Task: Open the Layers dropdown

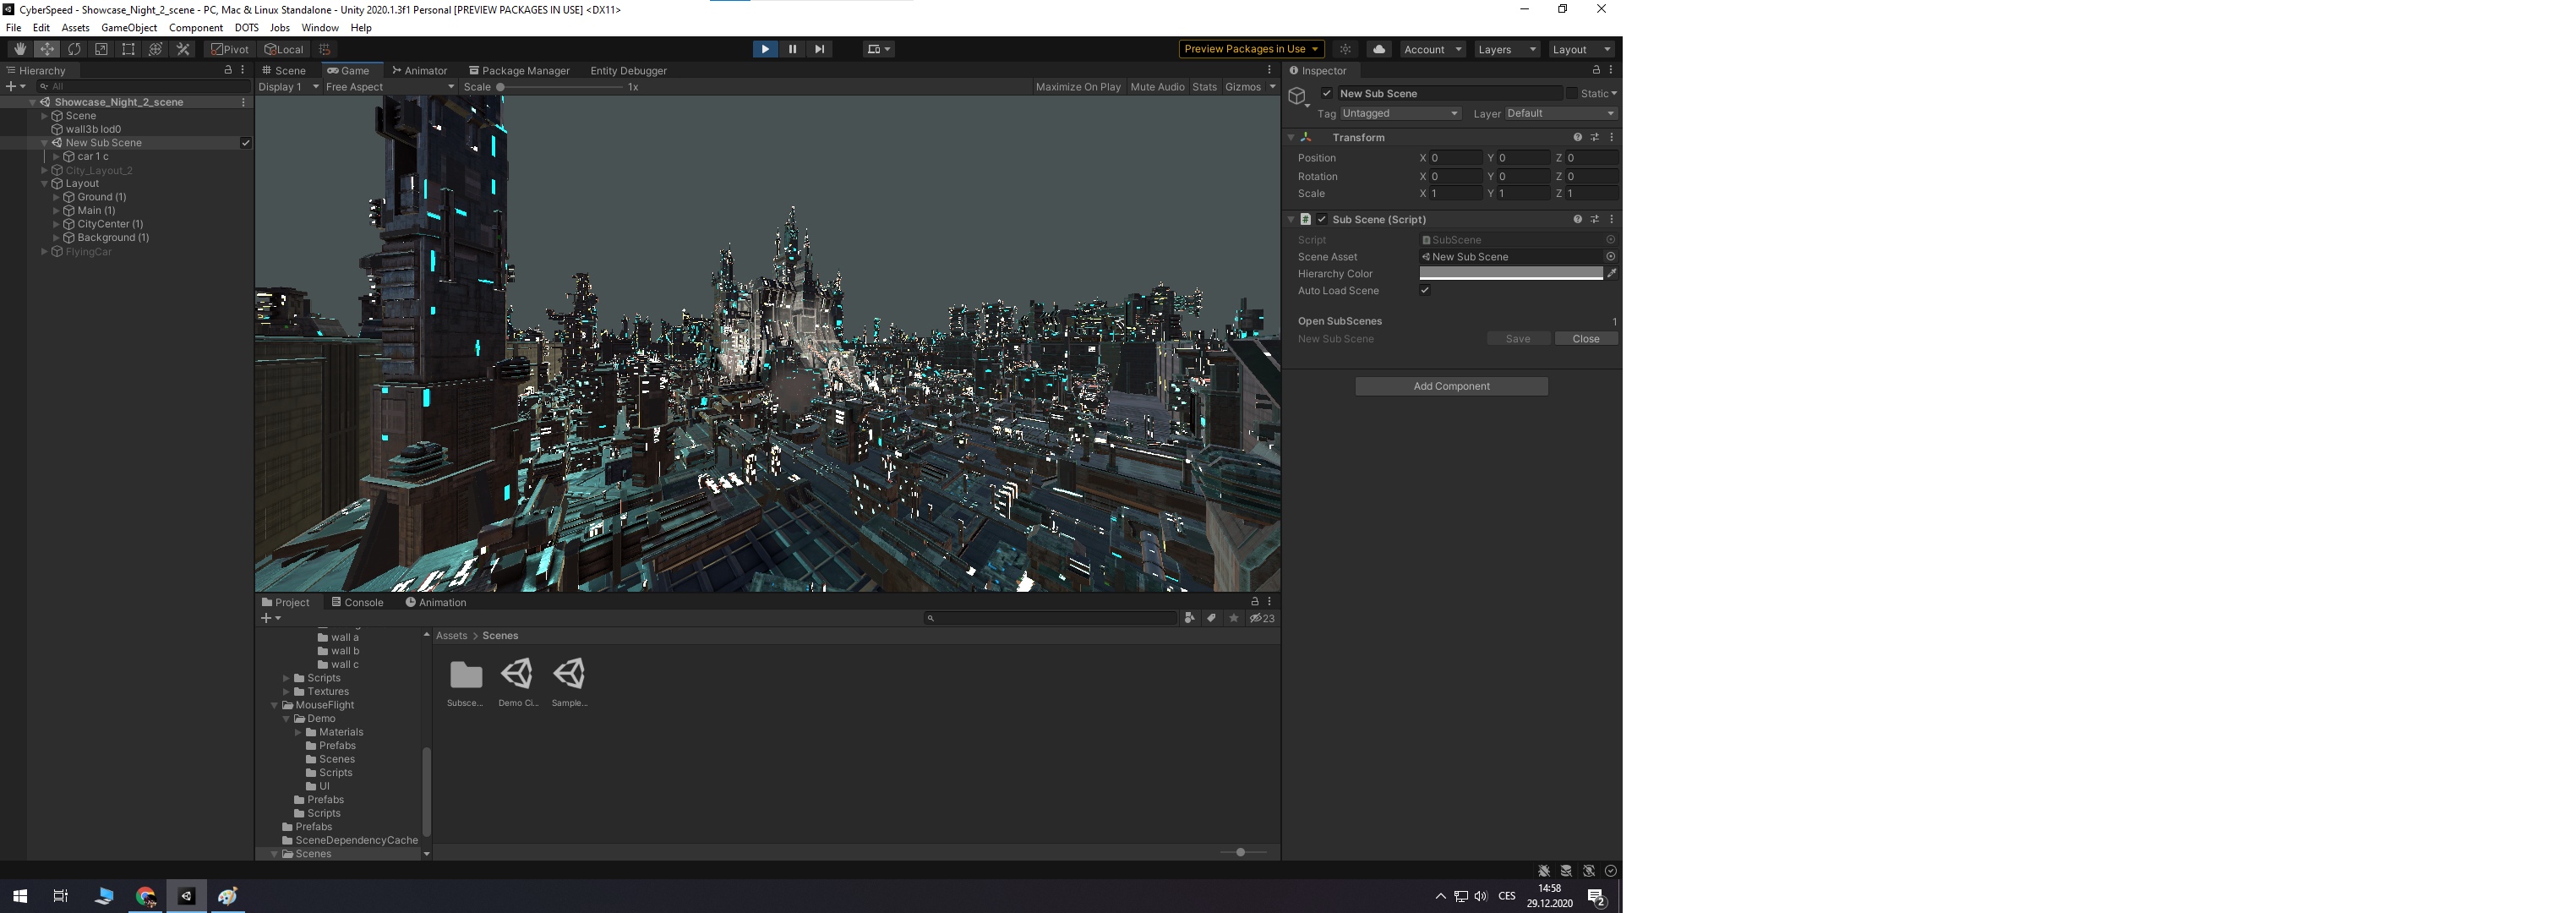Action: click(x=1506, y=49)
